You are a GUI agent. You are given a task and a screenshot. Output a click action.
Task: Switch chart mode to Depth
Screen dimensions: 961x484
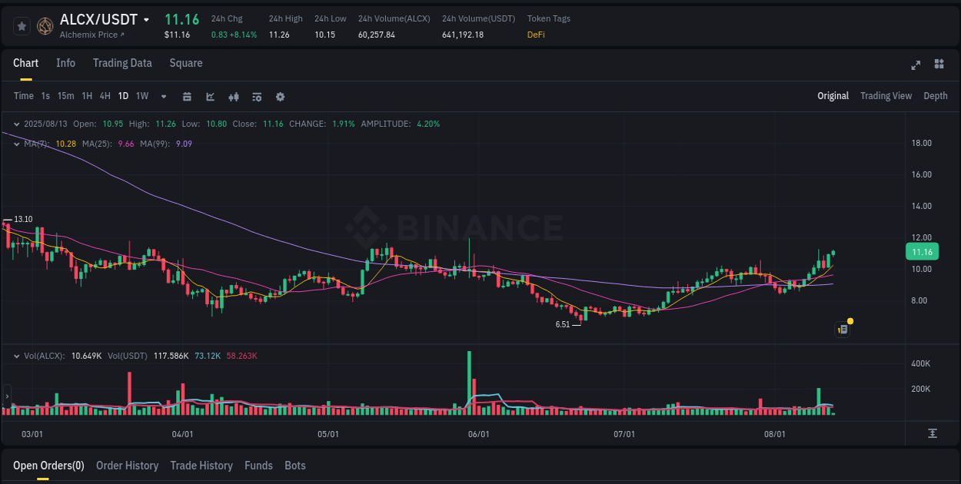(x=935, y=96)
